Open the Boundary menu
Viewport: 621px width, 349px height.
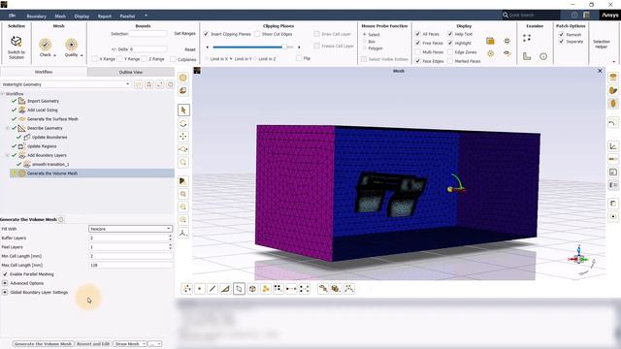coord(37,16)
